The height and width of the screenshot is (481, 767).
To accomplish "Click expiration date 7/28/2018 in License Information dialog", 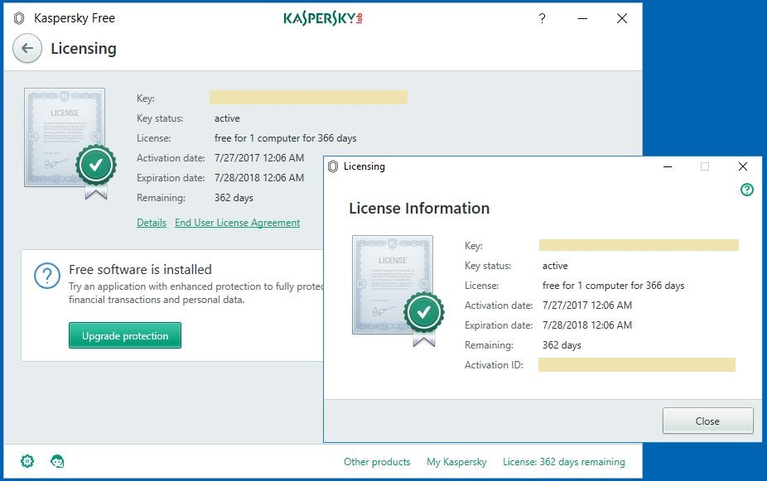I will point(587,325).
